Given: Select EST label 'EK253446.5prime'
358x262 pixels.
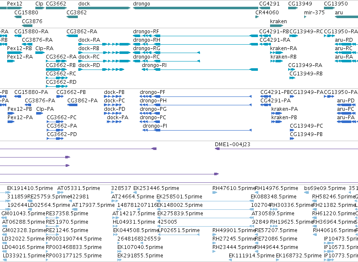Looking at the screenshot, I should (156, 188).
